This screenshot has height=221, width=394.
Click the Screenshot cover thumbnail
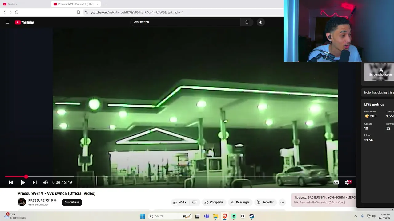[x=379, y=72]
